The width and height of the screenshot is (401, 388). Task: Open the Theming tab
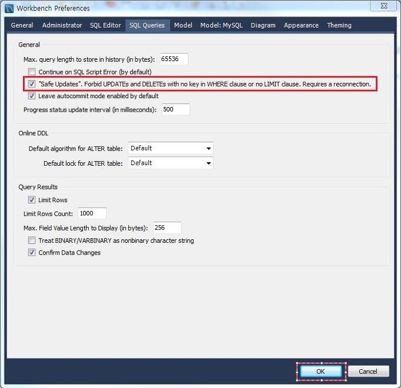click(339, 25)
